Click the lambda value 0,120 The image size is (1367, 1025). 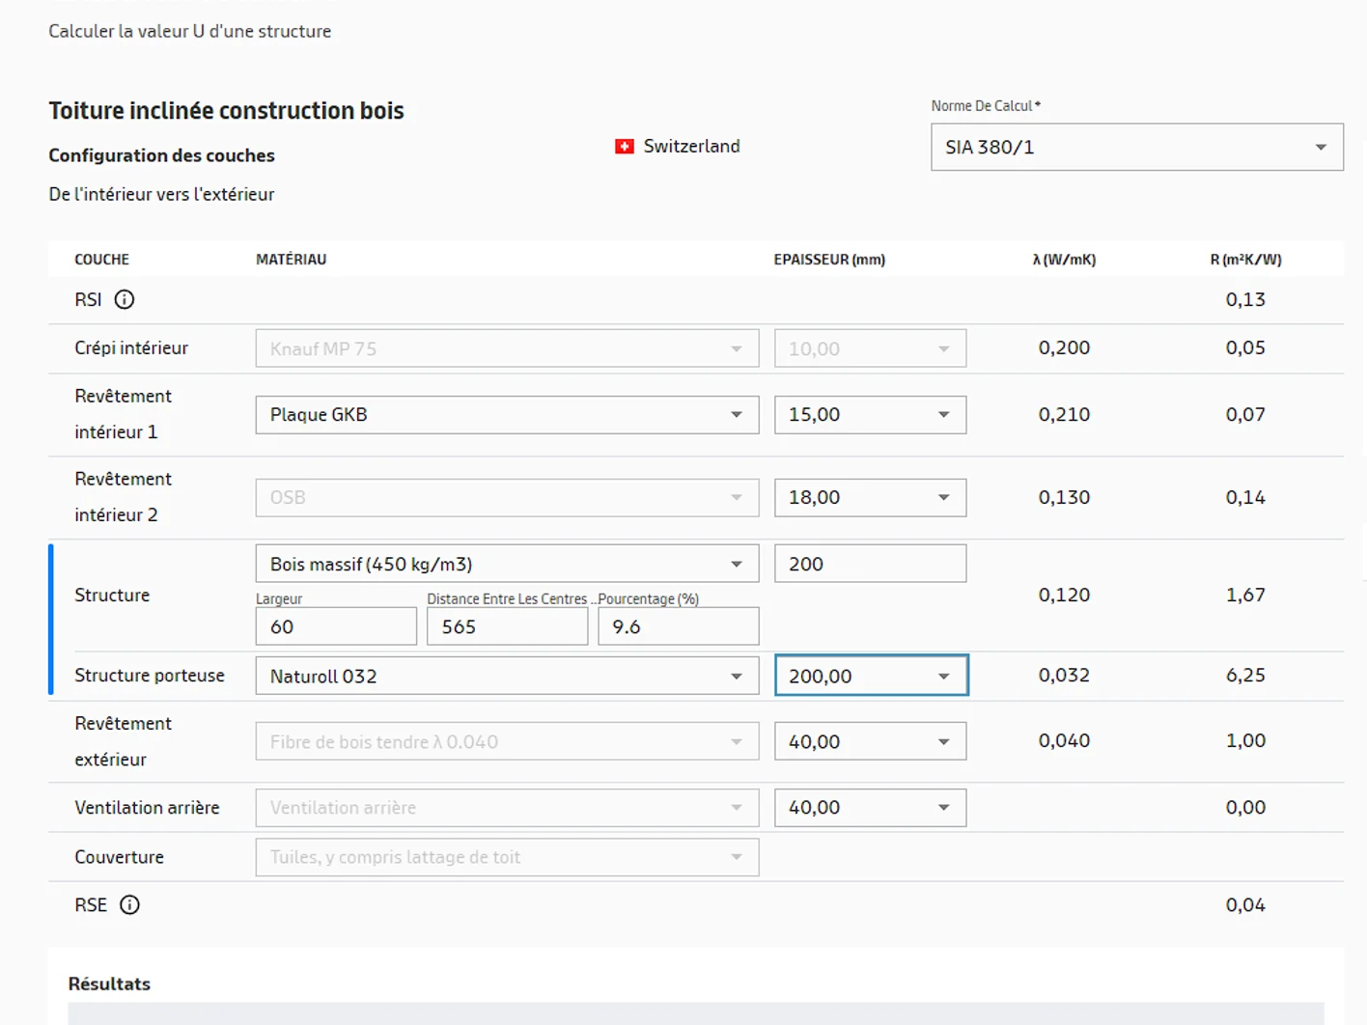point(1064,595)
